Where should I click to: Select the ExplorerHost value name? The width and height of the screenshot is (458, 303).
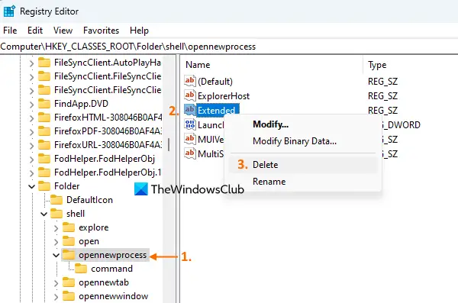224,96
